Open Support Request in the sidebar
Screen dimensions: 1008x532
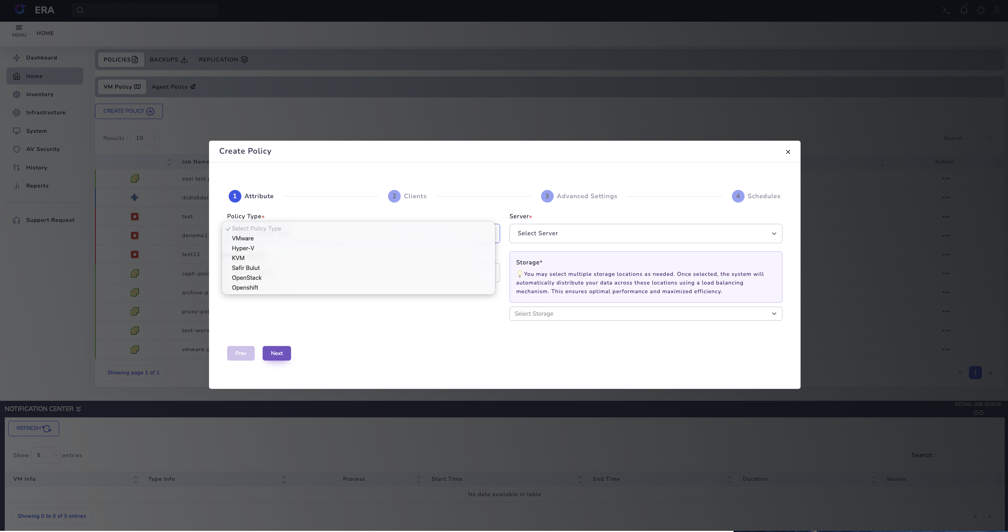click(x=50, y=220)
